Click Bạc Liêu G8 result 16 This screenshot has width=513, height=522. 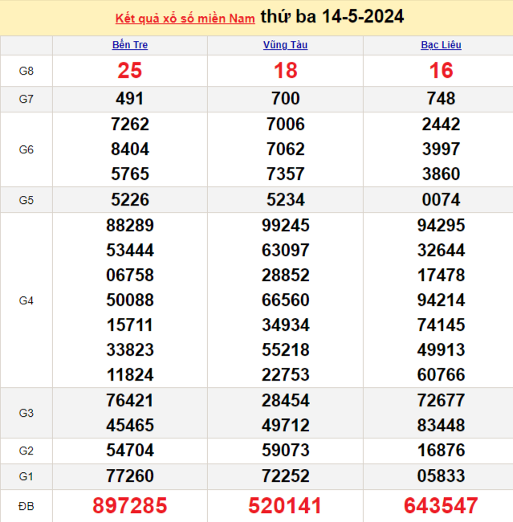click(x=441, y=71)
